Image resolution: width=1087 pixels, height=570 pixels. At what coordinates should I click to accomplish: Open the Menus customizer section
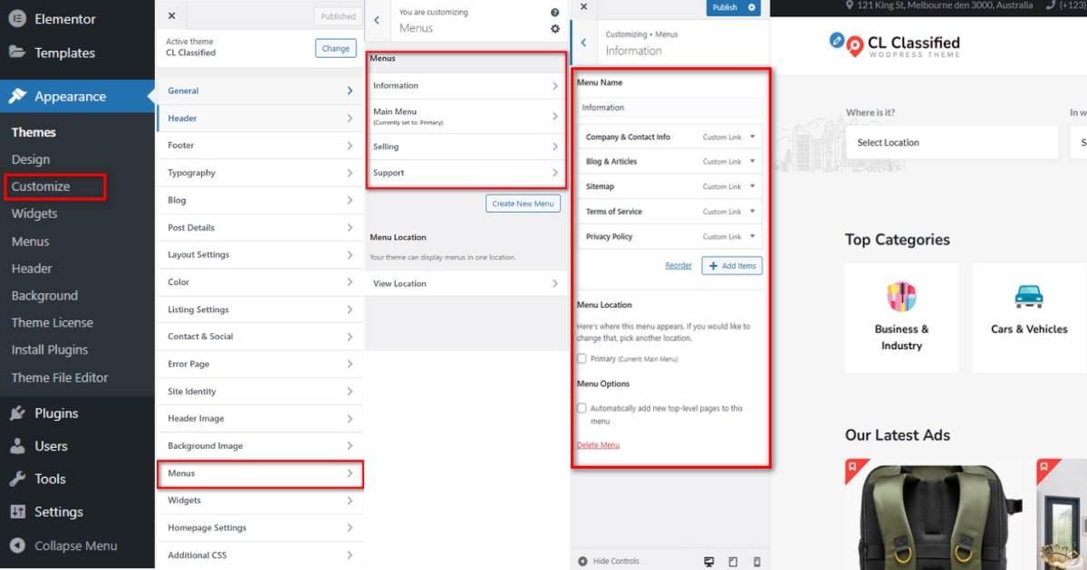pos(260,473)
